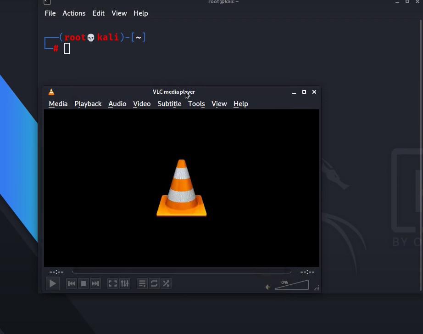Mute audio with the speaker icon
Image resolution: width=423 pixels, height=334 pixels.
coord(267,287)
